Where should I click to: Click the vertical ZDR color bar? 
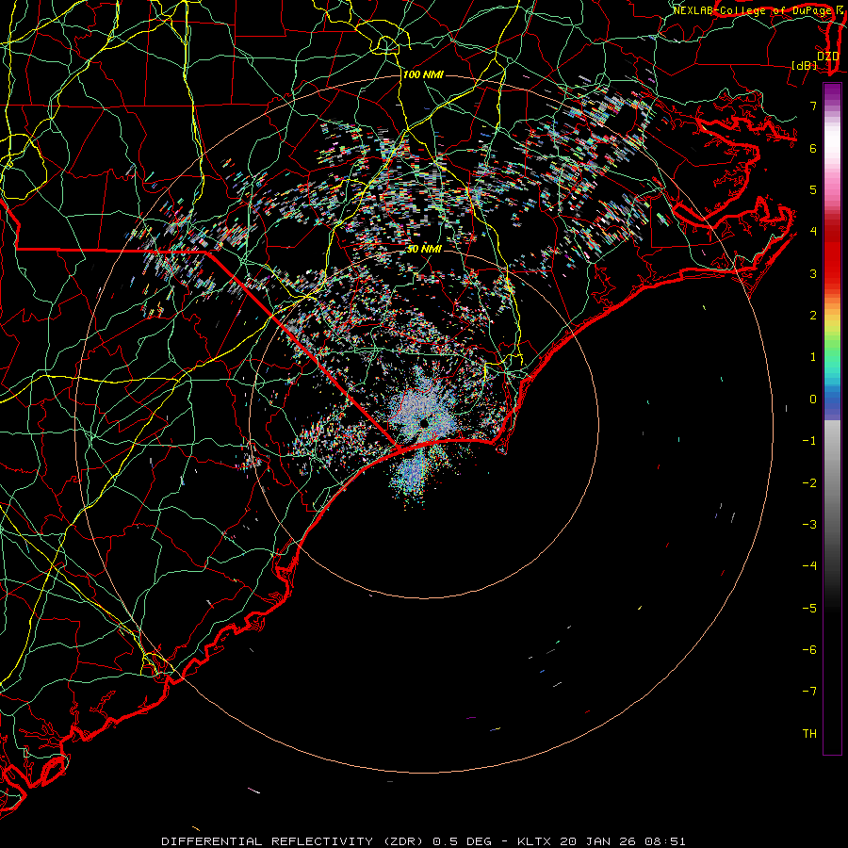832,418
